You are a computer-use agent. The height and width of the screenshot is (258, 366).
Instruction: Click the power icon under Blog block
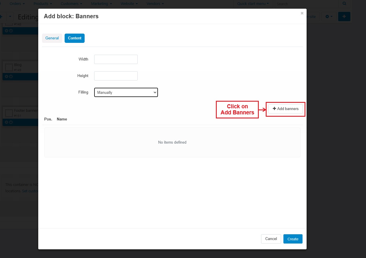point(11,76)
